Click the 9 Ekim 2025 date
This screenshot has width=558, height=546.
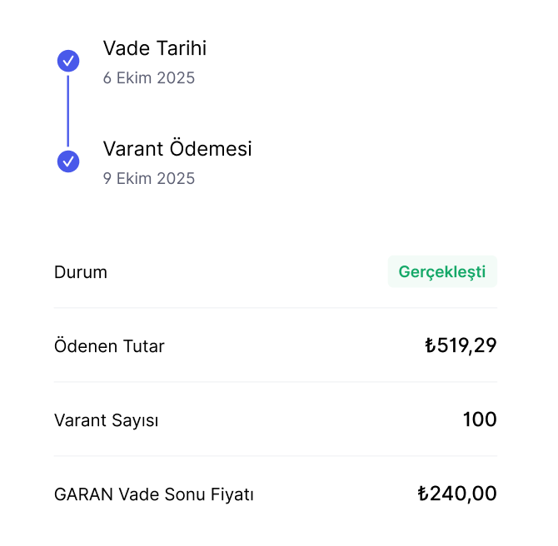point(149,179)
